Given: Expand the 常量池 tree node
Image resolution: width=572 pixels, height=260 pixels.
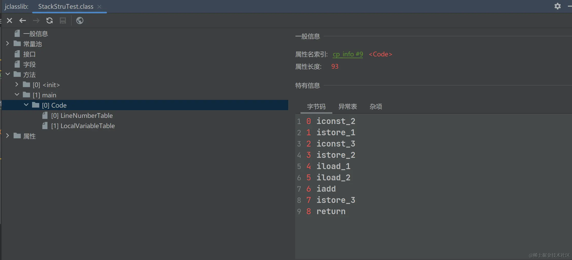Looking at the screenshot, I should click(x=7, y=44).
